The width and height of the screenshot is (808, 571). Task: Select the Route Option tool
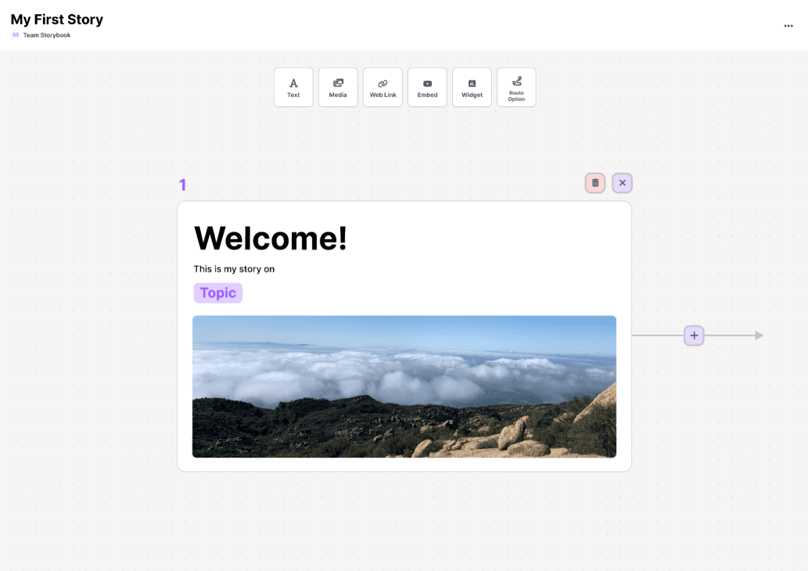(x=516, y=87)
